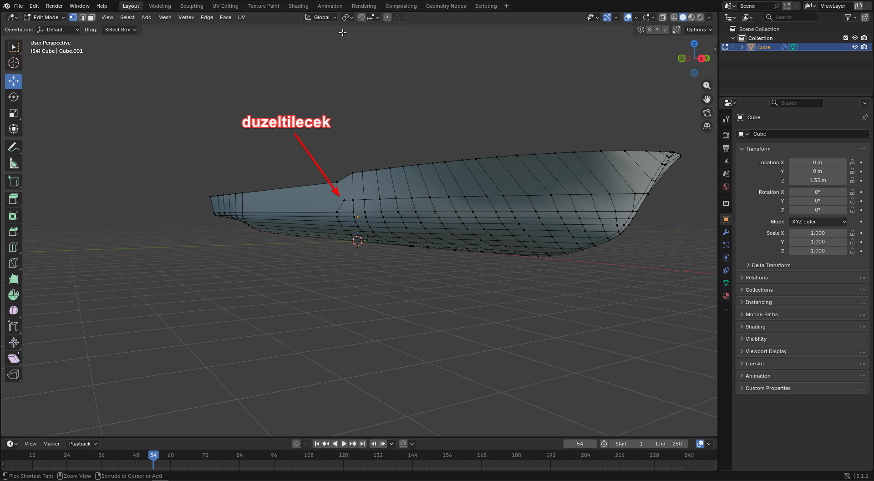Screen dimensions: 874x481
Task: Activate the Annotate pencil tool
Action: pos(14,147)
